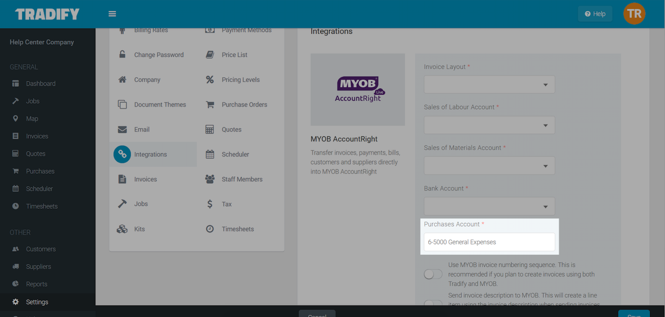The width and height of the screenshot is (665, 317).
Task: Click the Dashboard sidebar icon
Action: click(16, 83)
